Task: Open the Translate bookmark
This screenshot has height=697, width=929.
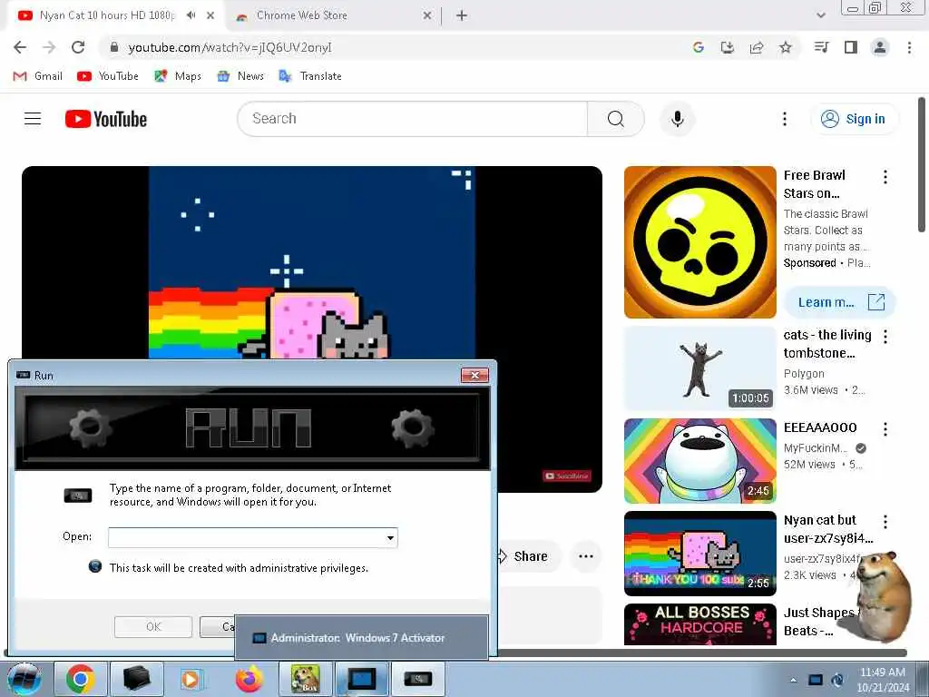Action: click(x=310, y=76)
